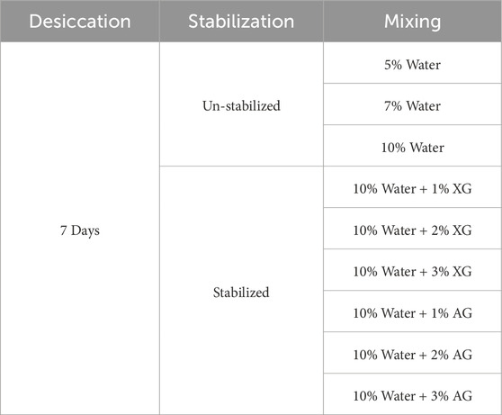Select the 10% Water + 1% XG row
The image size is (502, 415).
412,187
